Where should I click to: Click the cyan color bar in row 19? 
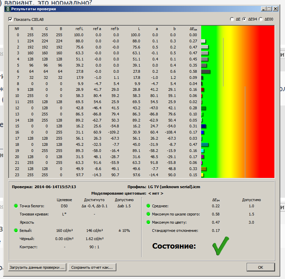tap(203, 151)
